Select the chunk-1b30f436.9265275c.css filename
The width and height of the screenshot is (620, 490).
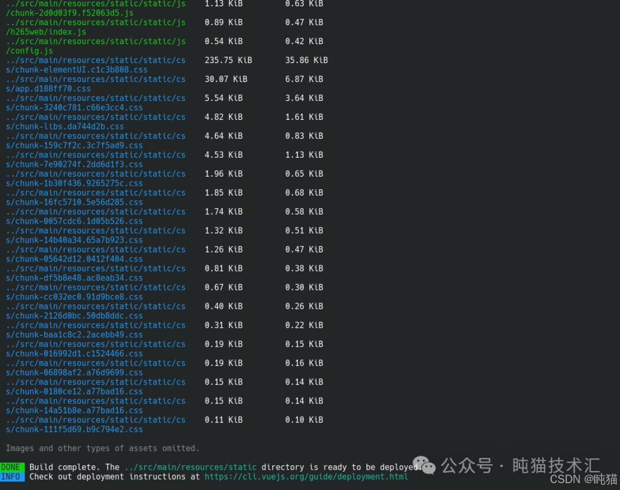[x=79, y=184]
